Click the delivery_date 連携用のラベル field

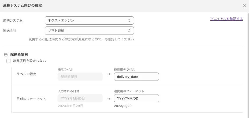coord(136,77)
